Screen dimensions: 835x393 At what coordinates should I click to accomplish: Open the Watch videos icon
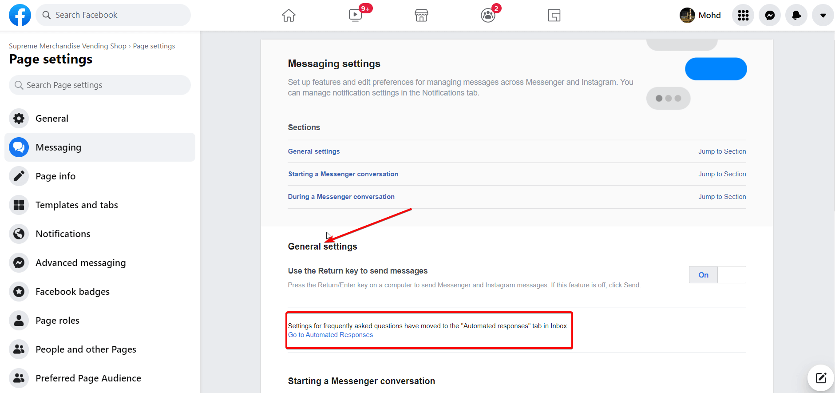[x=355, y=16]
